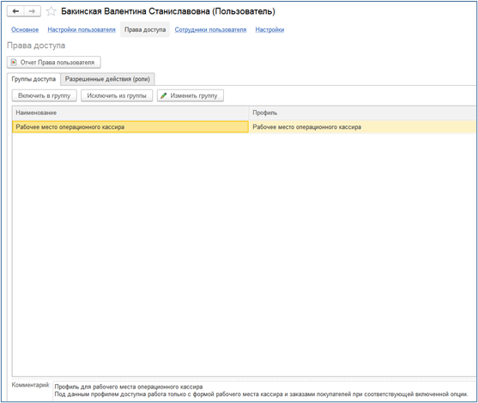The width and height of the screenshot is (478, 403).
Task: Open the Сотрудники пользователя link
Action: pos(210,29)
